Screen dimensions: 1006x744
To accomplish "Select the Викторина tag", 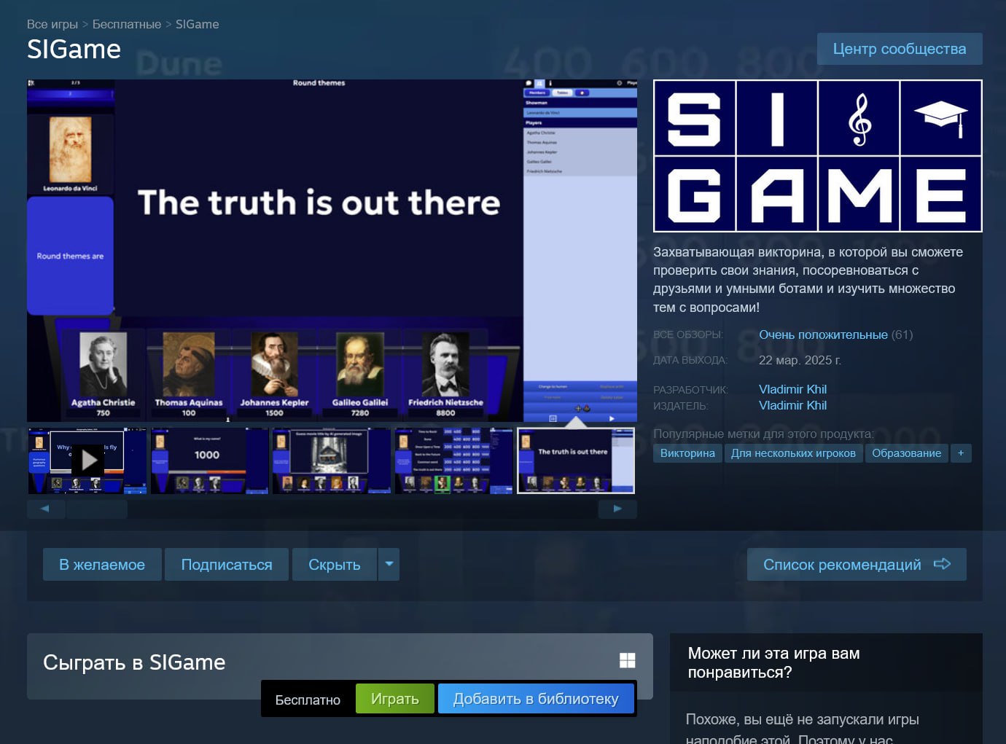I will pos(687,453).
